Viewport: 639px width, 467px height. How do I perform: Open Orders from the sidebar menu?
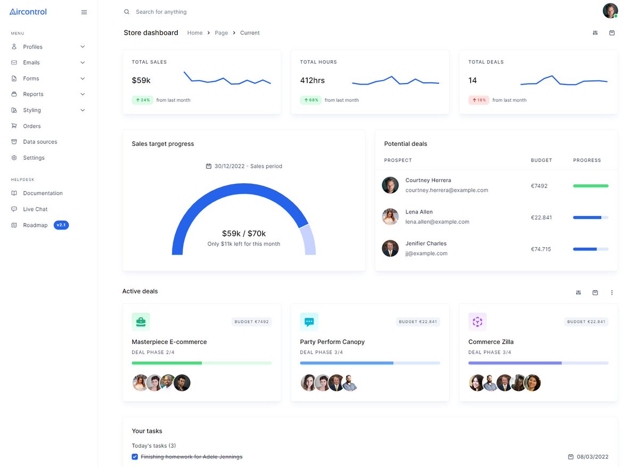coord(32,126)
